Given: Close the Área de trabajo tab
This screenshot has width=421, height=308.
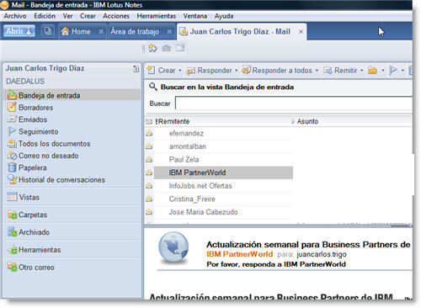Looking at the screenshot, I should [x=169, y=32].
